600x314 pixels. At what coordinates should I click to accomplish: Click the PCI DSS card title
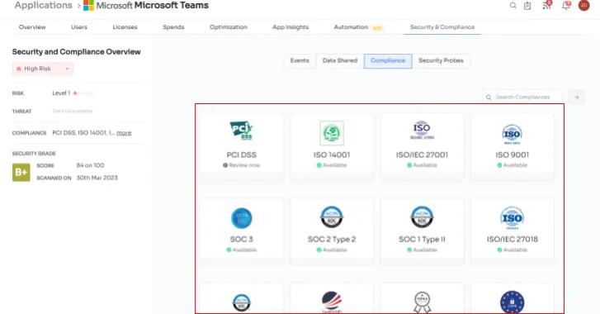point(242,155)
